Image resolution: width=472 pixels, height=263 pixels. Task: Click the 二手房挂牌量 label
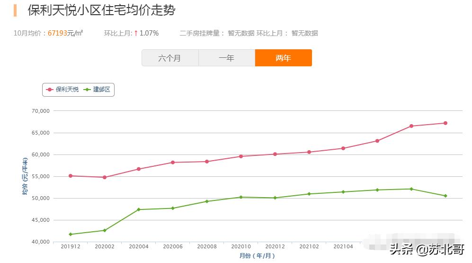point(200,33)
